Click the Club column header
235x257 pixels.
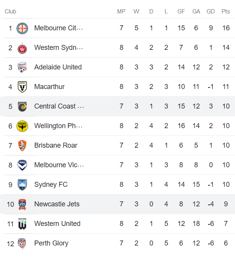(10, 12)
